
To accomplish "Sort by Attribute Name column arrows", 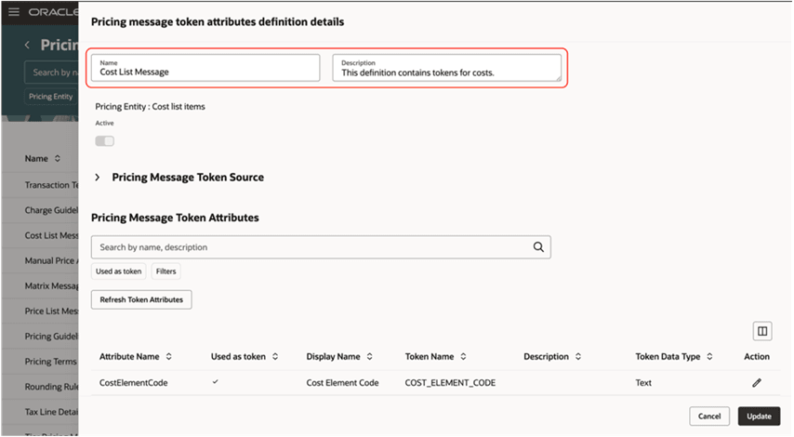I will pyautogui.click(x=168, y=356).
